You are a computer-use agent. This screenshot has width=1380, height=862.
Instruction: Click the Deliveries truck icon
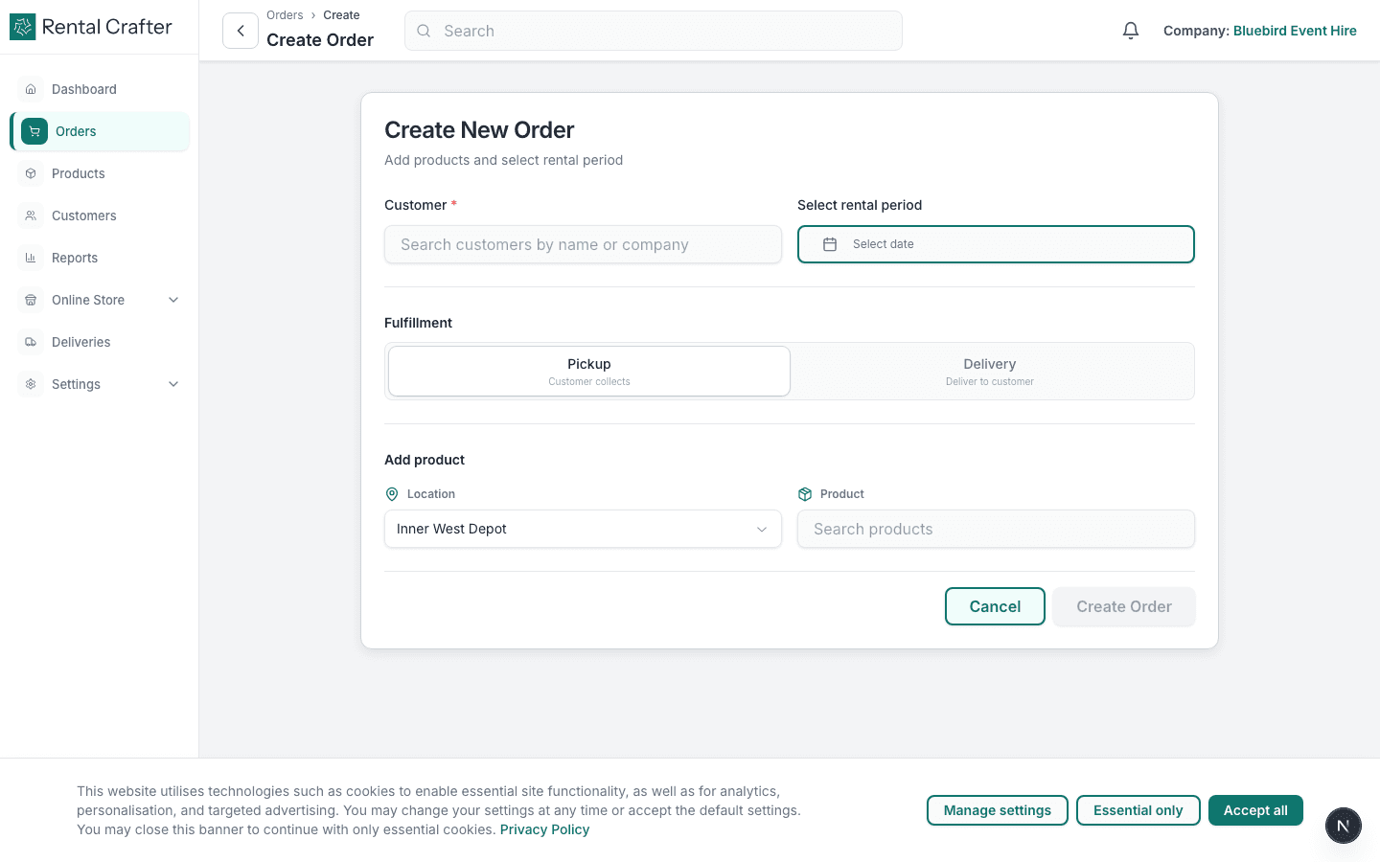pos(31,342)
